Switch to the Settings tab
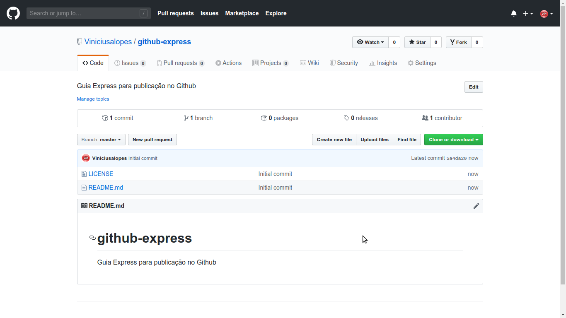 422,63
